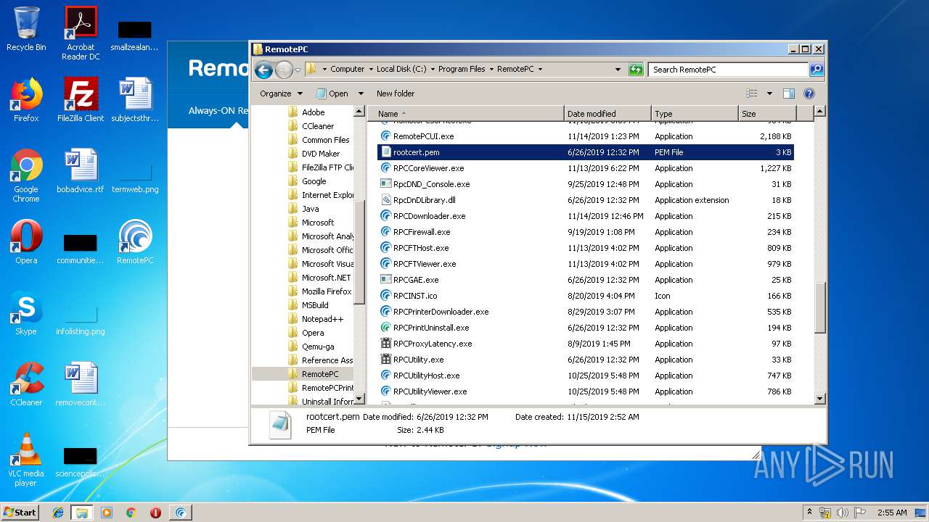This screenshot has width=929, height=522.
Task: Select the RpcDND_Console.exe file icon
Action: click(x=386, y=184)
